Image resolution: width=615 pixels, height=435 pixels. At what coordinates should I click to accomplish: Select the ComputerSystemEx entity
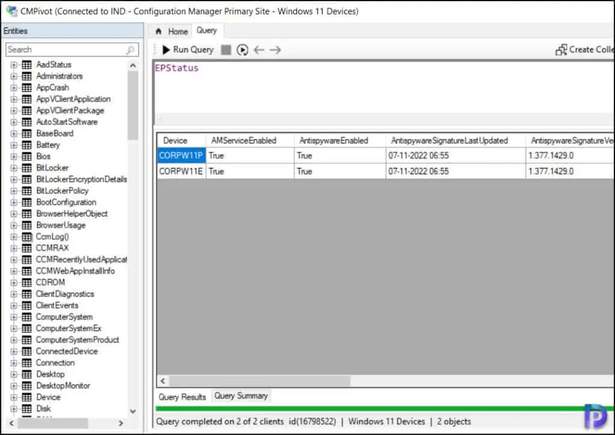[68, 328]
